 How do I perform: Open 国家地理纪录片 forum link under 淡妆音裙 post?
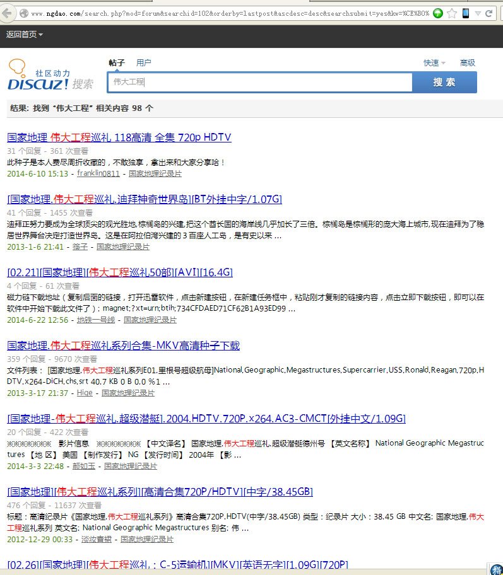click(x=147, y=539)
